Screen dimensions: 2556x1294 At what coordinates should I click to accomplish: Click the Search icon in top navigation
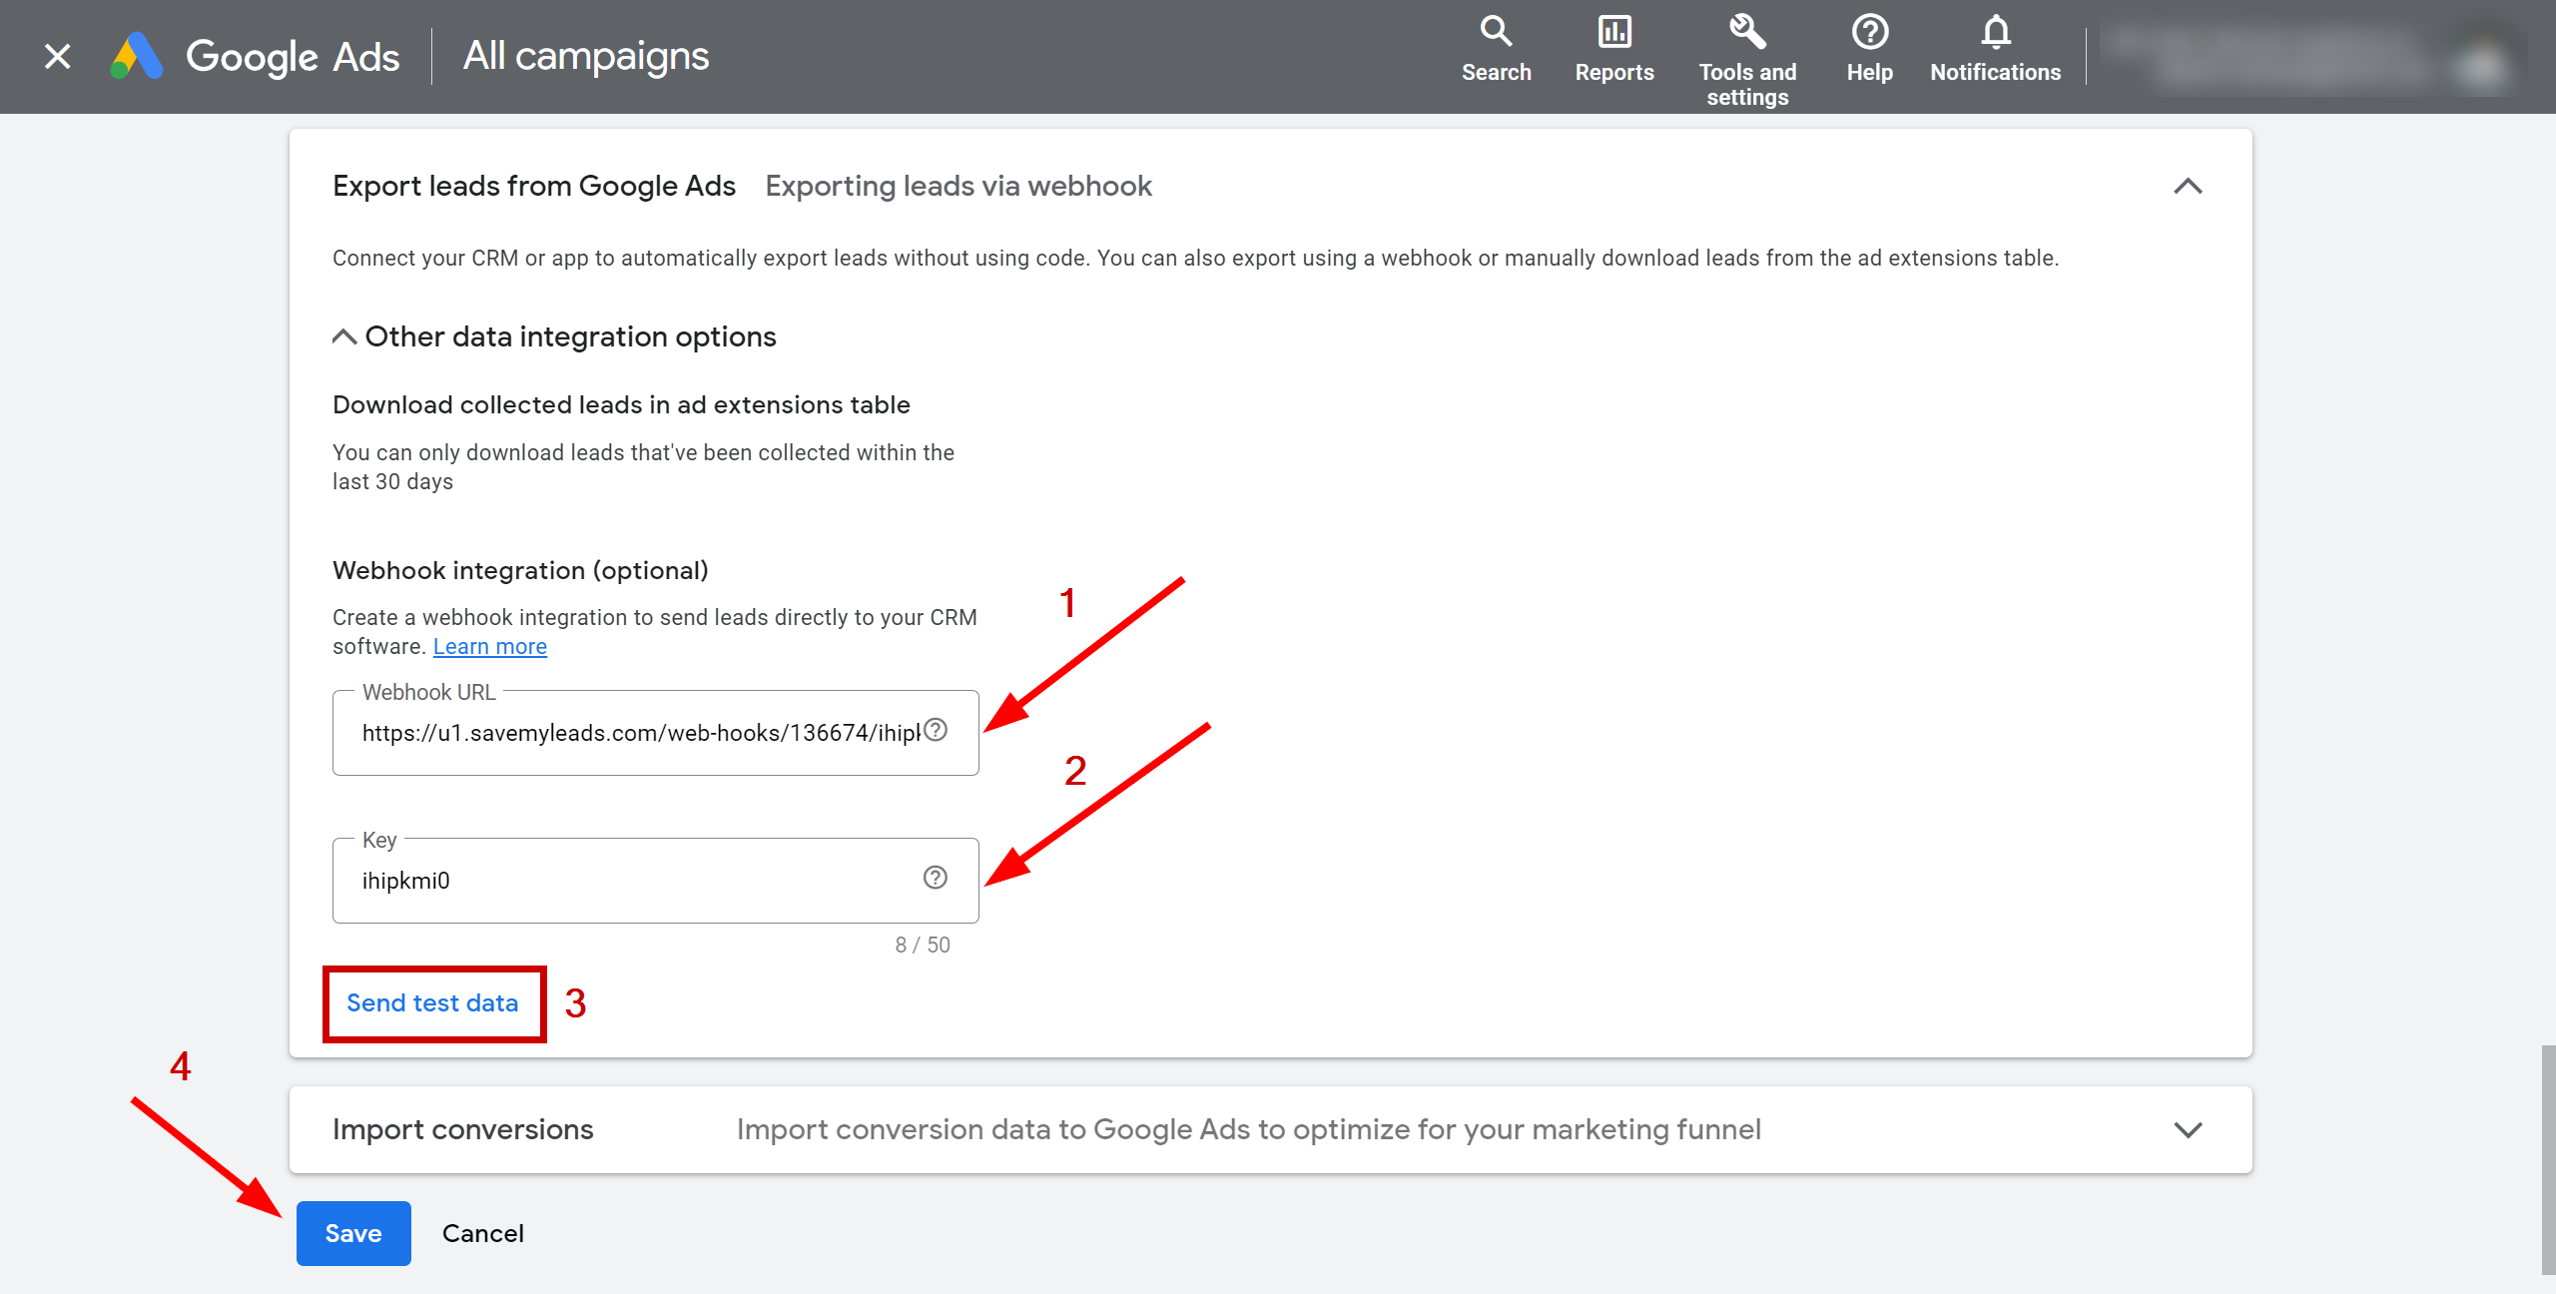pos(1494,31)
